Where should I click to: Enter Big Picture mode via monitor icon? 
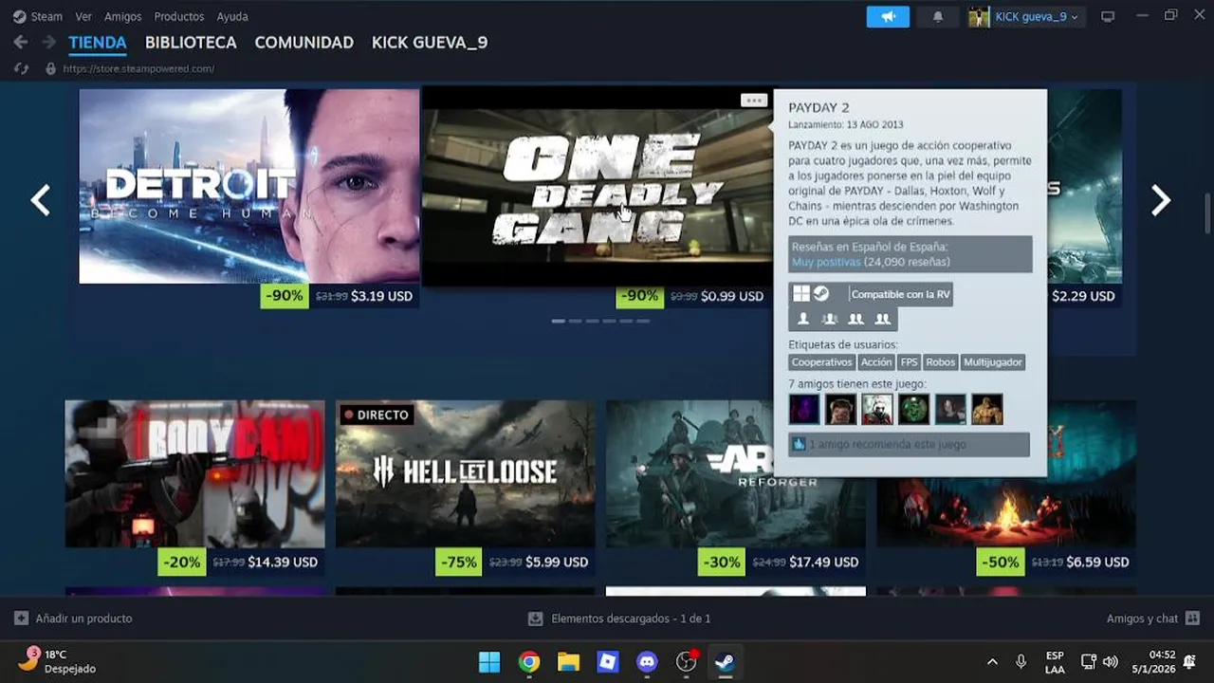pyautogui.click(x=1108, y=17)
